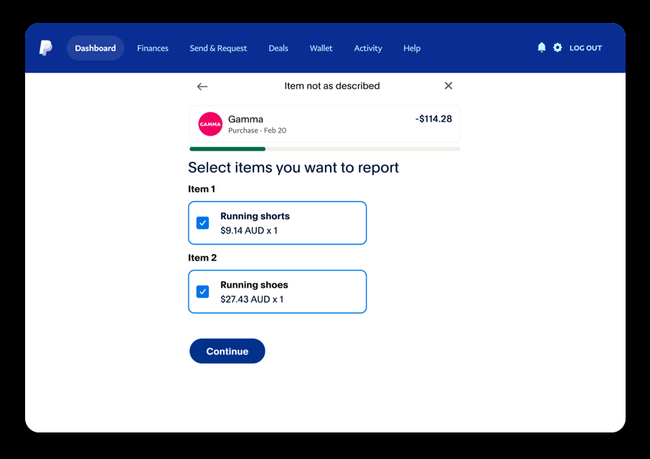
Task: Uncheck the Running shorts checkbox
Action: pos(203,223)
